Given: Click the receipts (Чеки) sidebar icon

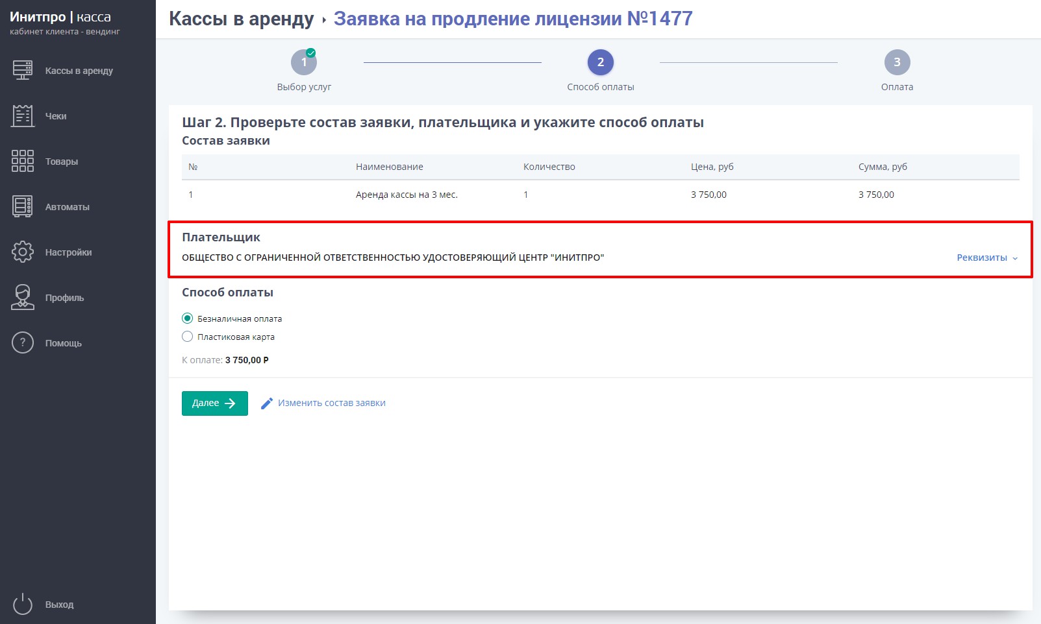Looking at the screenshot, I should 23,115.
